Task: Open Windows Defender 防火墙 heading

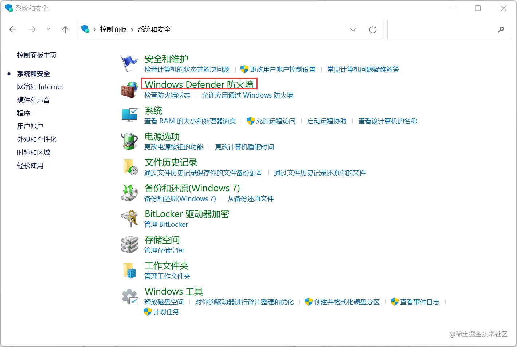Action: tap(199, 84)
